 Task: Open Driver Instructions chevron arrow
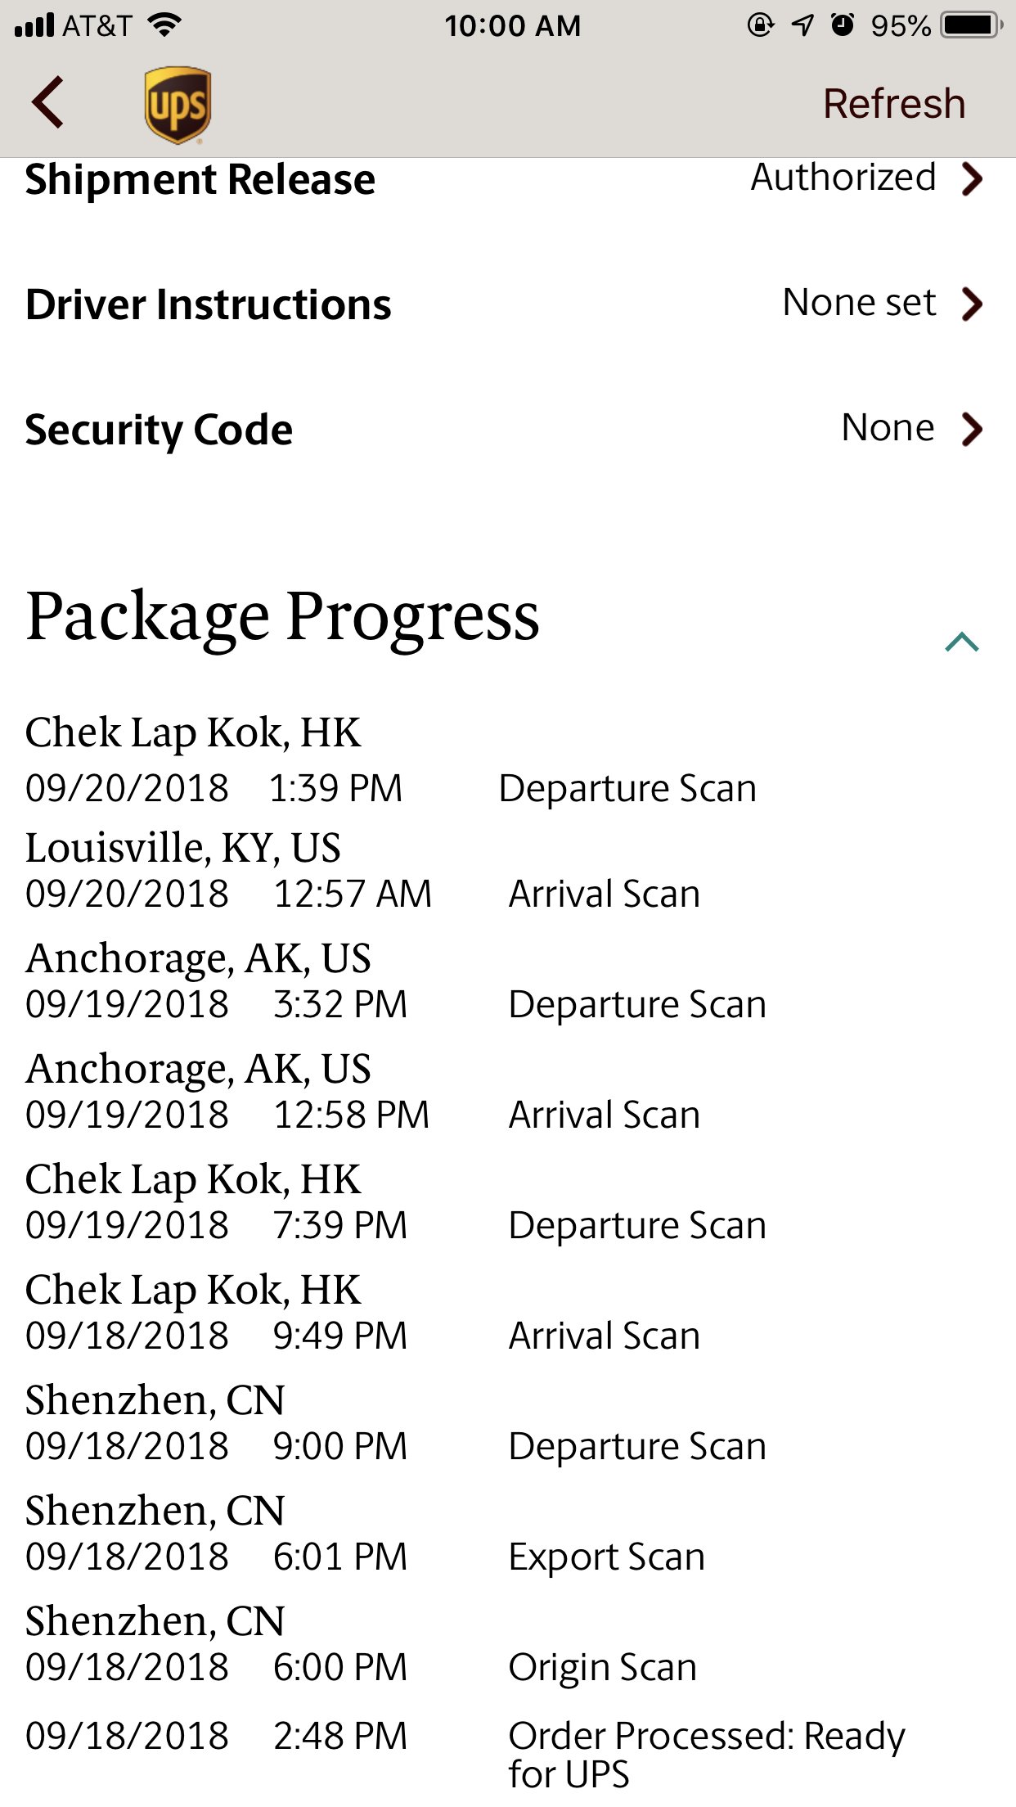[972, 304]
